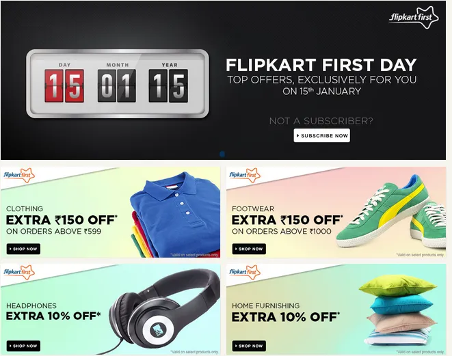
Task: Select the blue polo shirt image
Action: (x=175, y=215)
